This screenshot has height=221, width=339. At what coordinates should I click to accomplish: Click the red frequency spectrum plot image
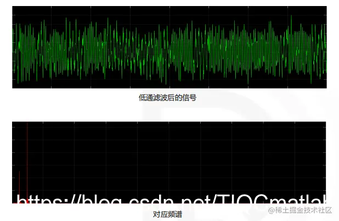click(x=169, y=163)
